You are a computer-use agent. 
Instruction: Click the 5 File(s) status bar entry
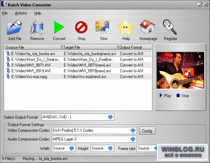[8, 159]
